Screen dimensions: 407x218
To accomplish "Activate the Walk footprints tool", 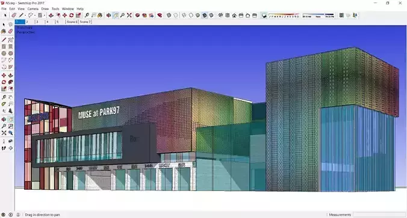I will point(4,148).
